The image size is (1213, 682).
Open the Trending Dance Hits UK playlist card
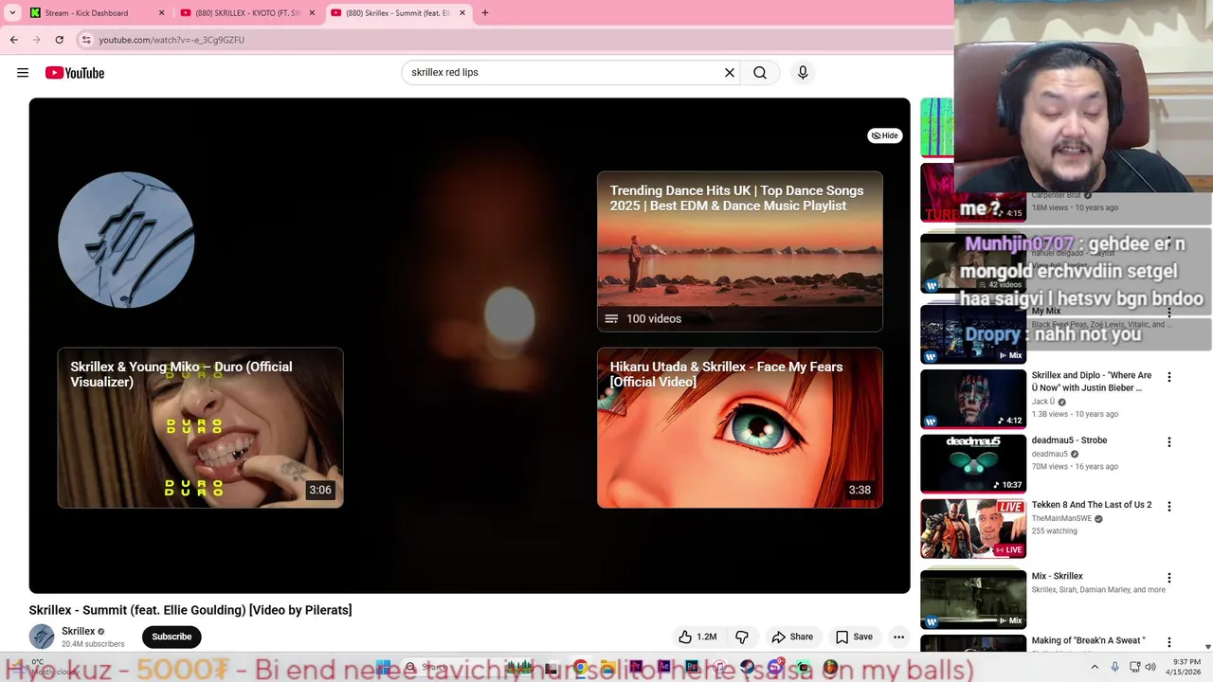tap(739, 251)
